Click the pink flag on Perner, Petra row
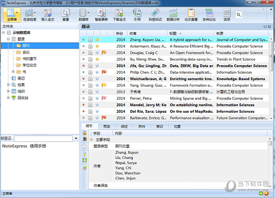 click(104, 98)
